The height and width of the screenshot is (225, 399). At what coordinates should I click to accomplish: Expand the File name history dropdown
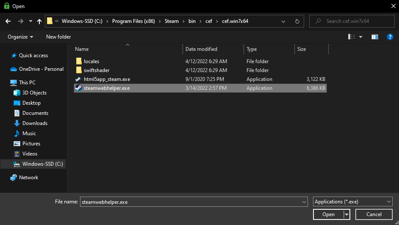click(304, 202)
